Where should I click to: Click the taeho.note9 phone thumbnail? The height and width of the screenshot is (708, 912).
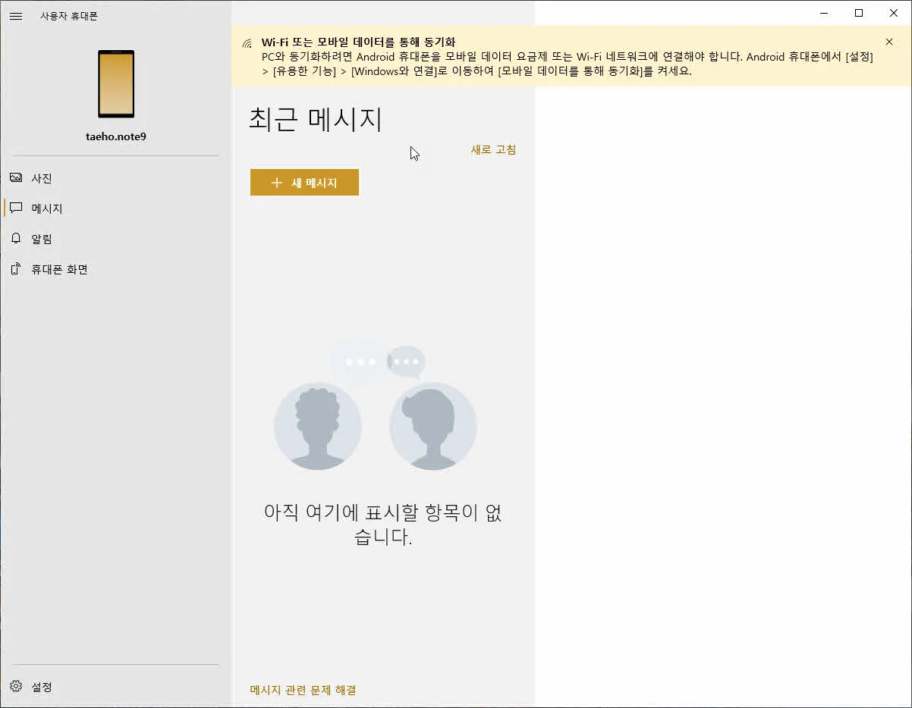pyautogui.click(x=115, y=84)
